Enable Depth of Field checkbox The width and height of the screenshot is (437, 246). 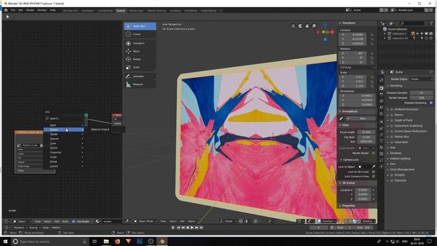(392, 120)
